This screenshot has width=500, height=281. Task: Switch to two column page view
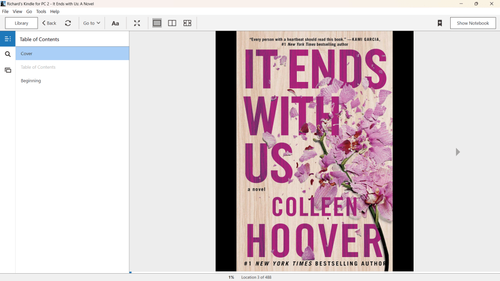point(172,23)
